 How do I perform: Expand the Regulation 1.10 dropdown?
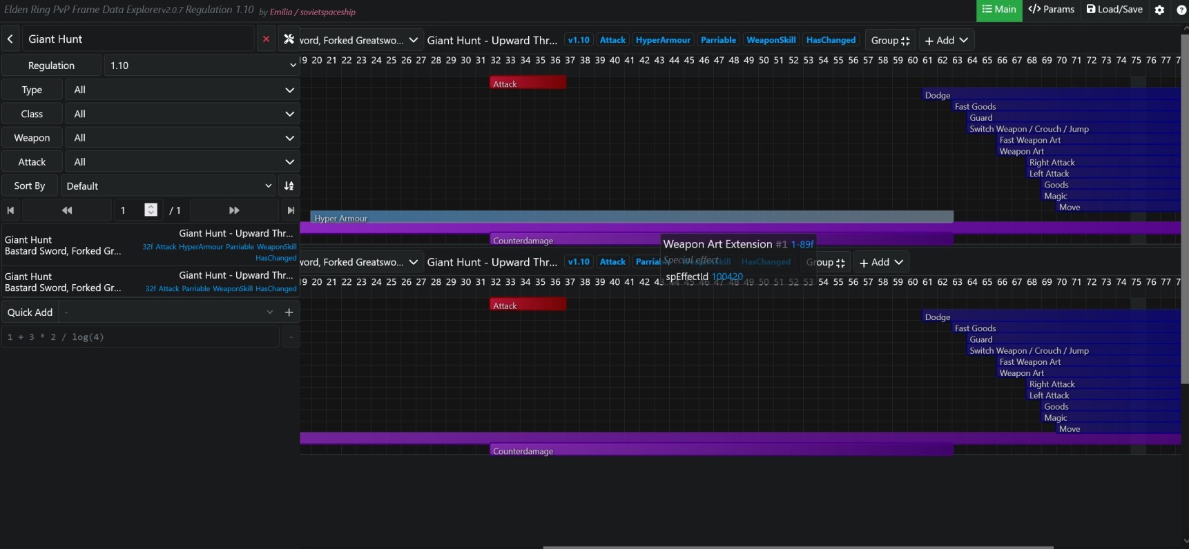pyautogui.click(x=202, y=66)
